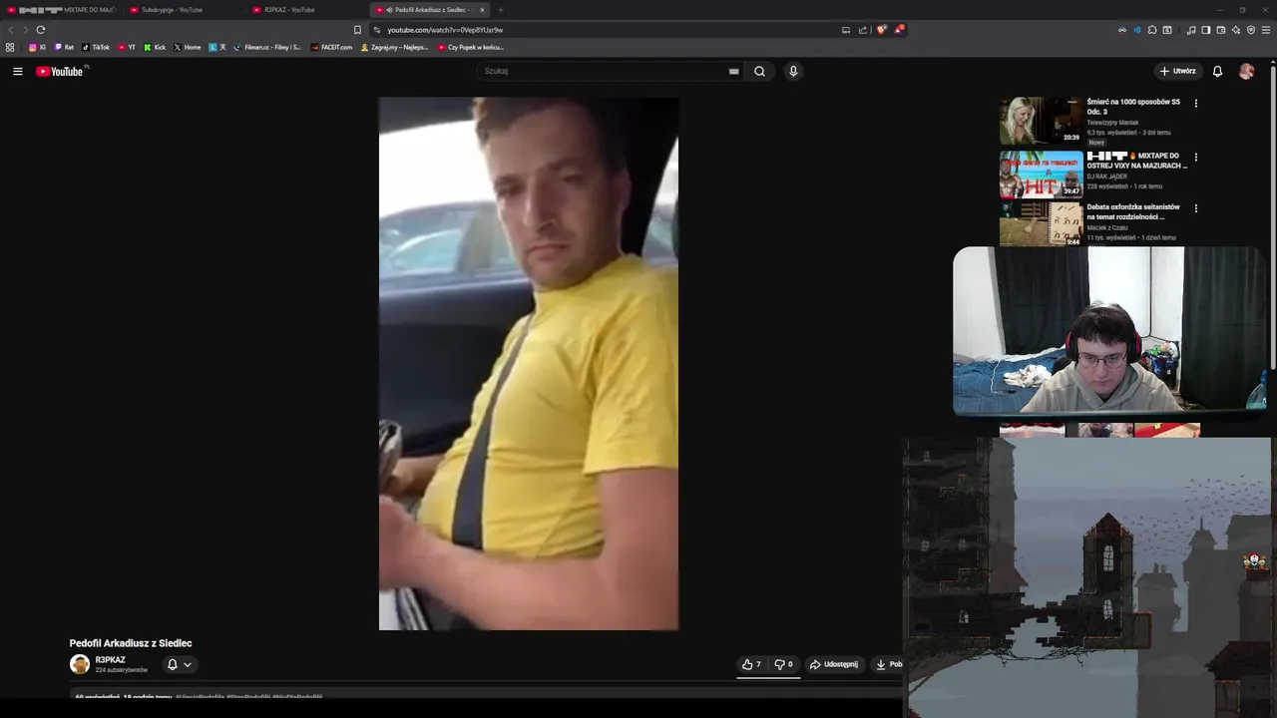
Task: Click the cast/screen icon in address bar
Action: [846, 30]
